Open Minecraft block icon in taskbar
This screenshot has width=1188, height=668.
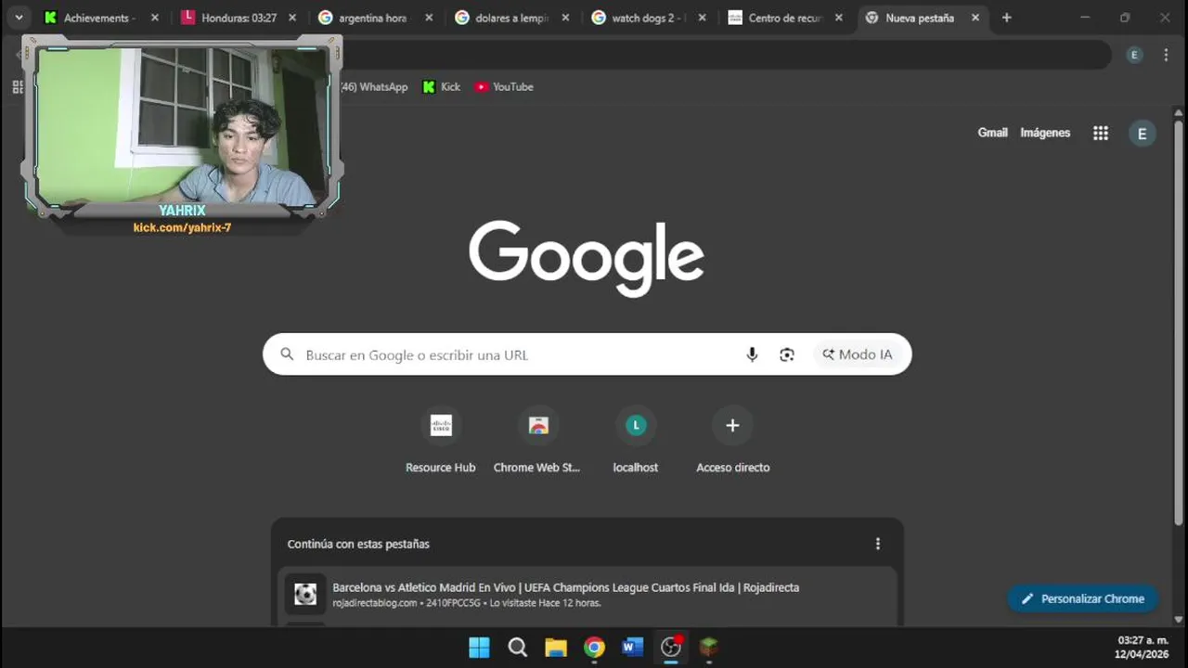(709, 648)
